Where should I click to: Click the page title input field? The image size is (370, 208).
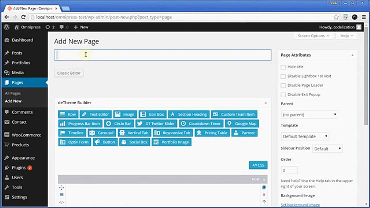162,55
